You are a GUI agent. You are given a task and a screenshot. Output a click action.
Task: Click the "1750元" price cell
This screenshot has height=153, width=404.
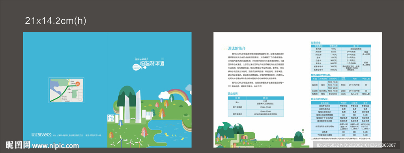(x=333, y=54)
